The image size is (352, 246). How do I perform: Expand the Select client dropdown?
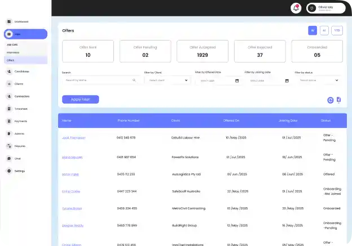(x=168, y=80)
